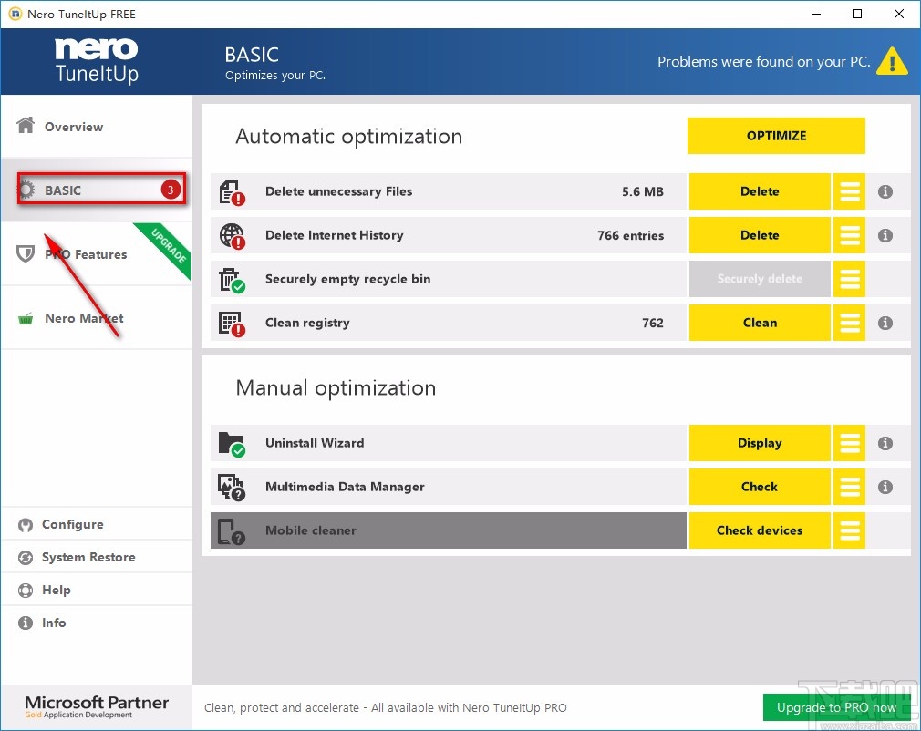Open options menu for Mobile cleaner
Viewport: 921px width, 731px height.
coord(849,530)
